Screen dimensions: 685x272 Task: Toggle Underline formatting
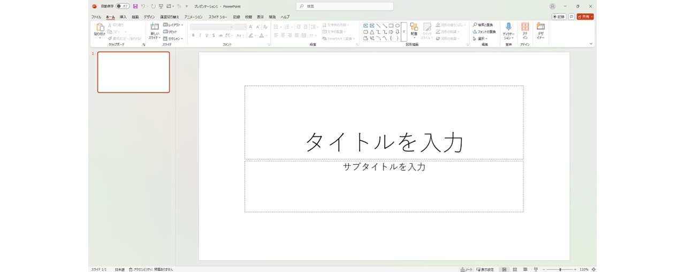click(x=207, y=36)
